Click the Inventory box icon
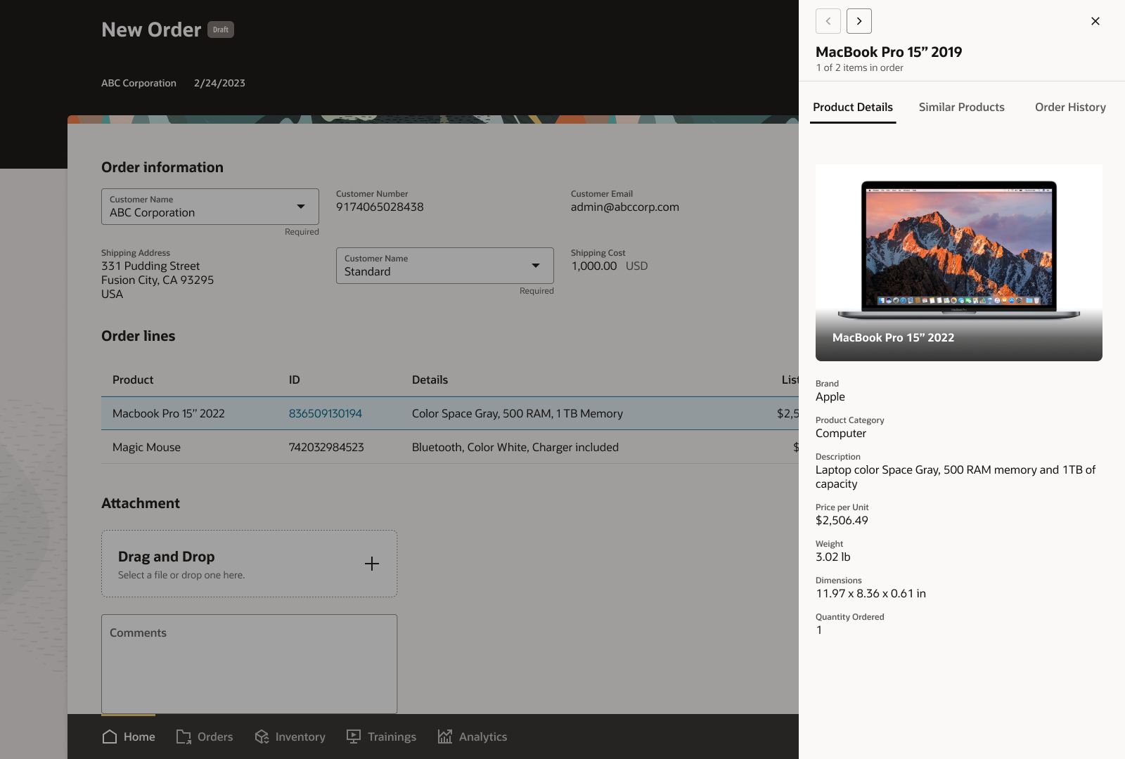The height and width of the screenshot is (759, 1125). click(x=262, y=737)
